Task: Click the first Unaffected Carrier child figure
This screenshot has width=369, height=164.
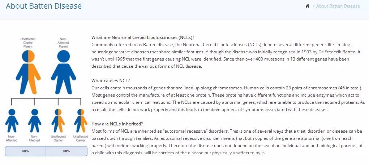Action: [58, 121]
